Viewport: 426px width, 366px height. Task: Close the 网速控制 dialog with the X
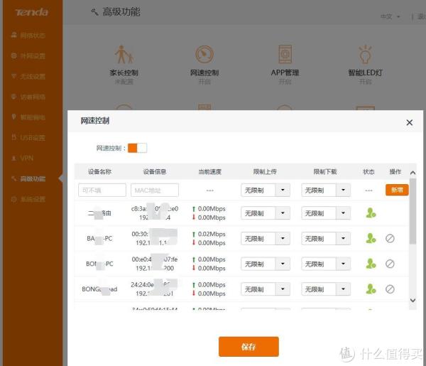[x=410, y=122]
